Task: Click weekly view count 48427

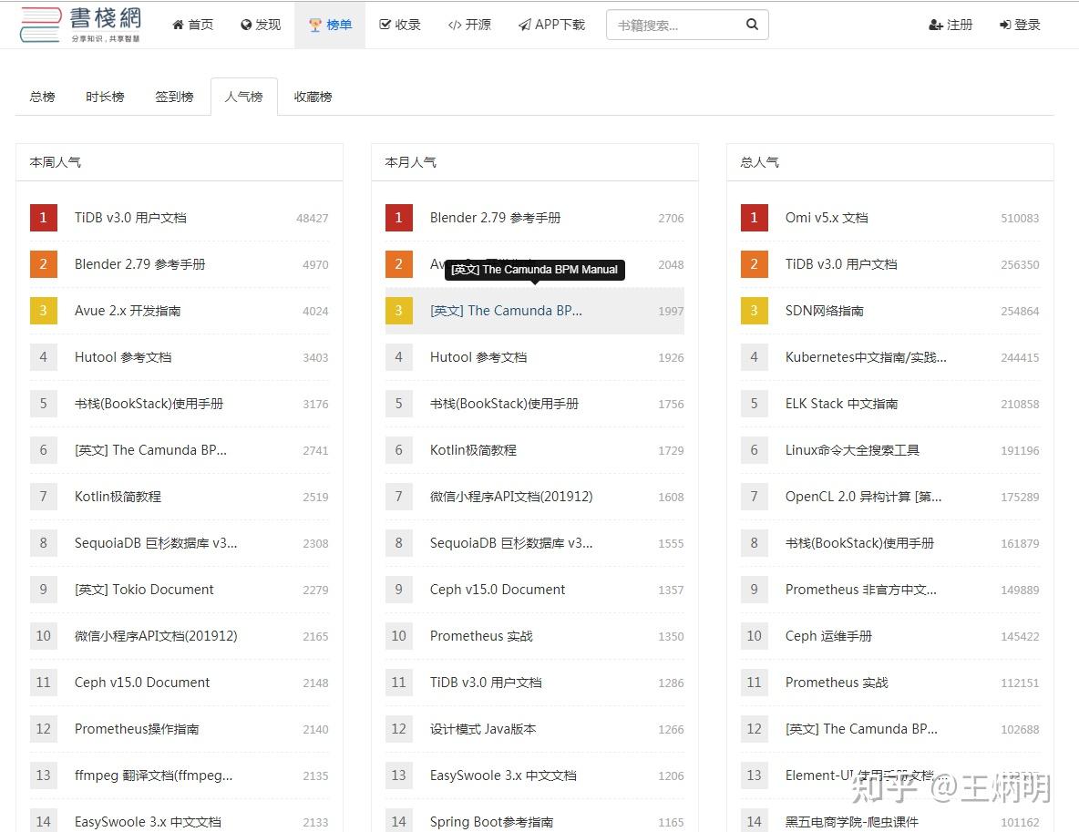Action: tap(312, 218)
